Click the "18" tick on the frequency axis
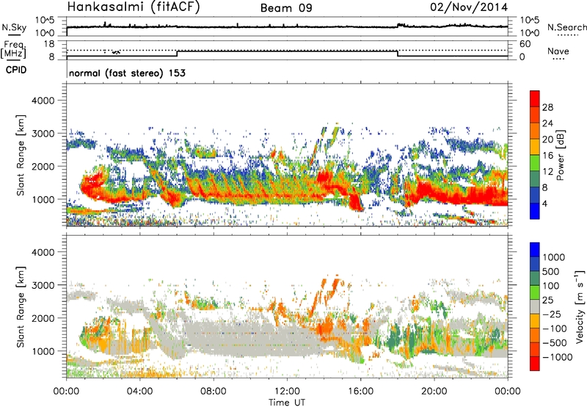This screenshot has width=587, height=407. tap(49, 44)
